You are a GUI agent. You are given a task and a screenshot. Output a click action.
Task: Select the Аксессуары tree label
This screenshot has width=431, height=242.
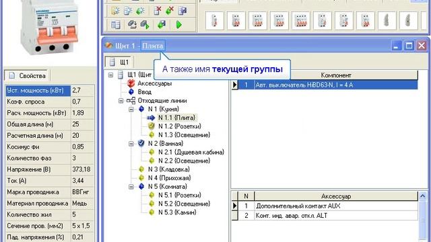(x=155, y=83)
